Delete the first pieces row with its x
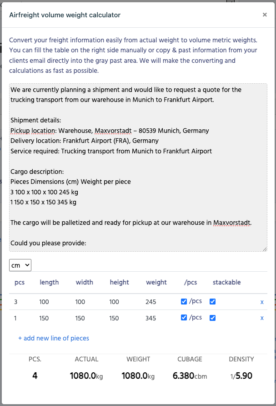 [262, 302]
